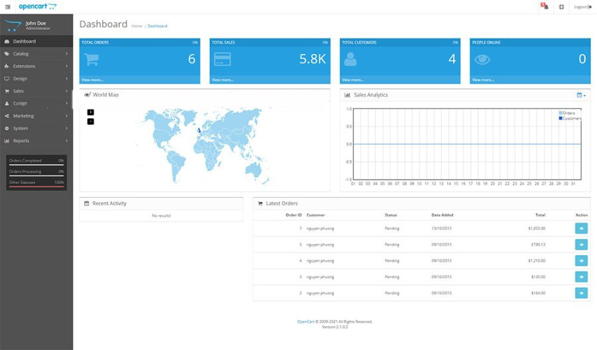The image size is (597, 350).
Task: Click the Logout link
Action: click(582, 7)
